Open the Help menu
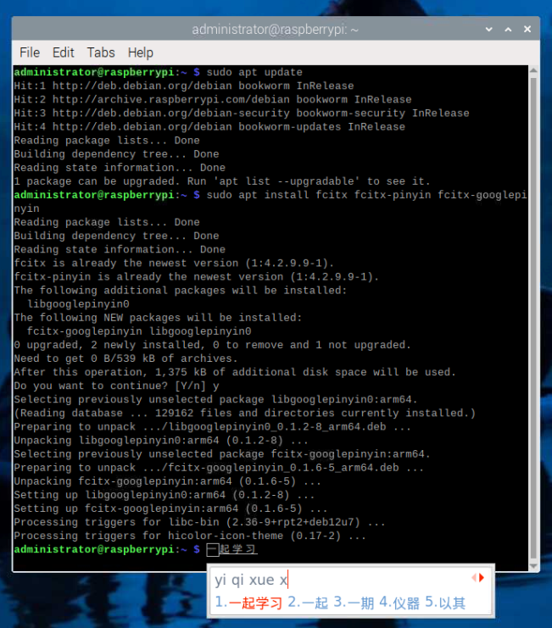 [x=141, y=53]
